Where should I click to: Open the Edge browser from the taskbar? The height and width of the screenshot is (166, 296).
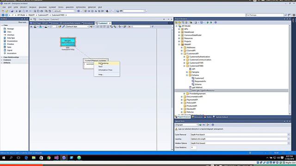26,158
